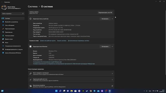
Task: Select desktop-maksim device name header
Action: coord(34,12)
